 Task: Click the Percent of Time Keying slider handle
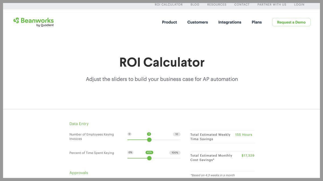click(149, 158)
